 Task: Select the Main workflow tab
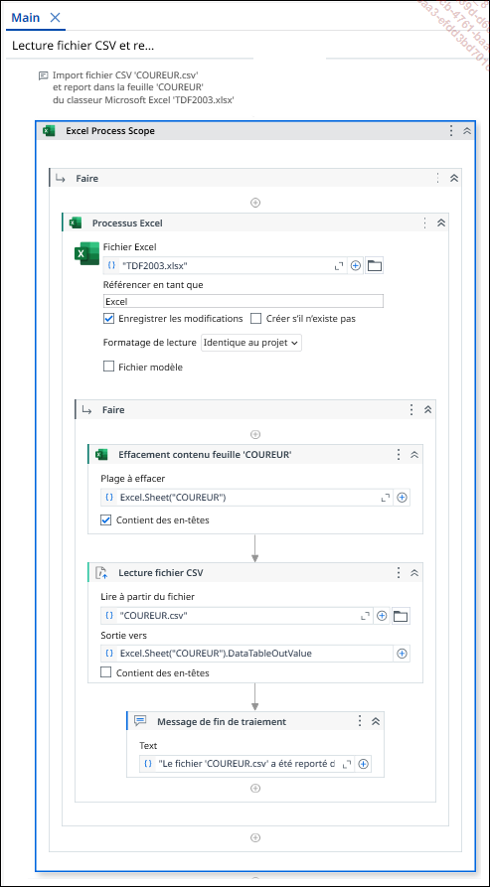(x=26, y=17)
